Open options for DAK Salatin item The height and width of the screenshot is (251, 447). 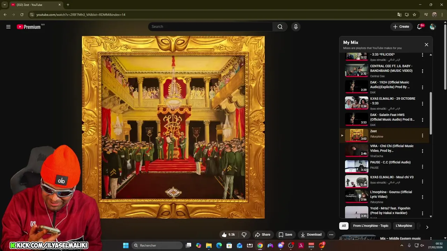(422, 120)
